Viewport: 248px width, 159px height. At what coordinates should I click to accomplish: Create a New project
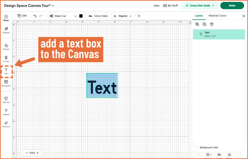pyautogui.click(x=6, y=18)
